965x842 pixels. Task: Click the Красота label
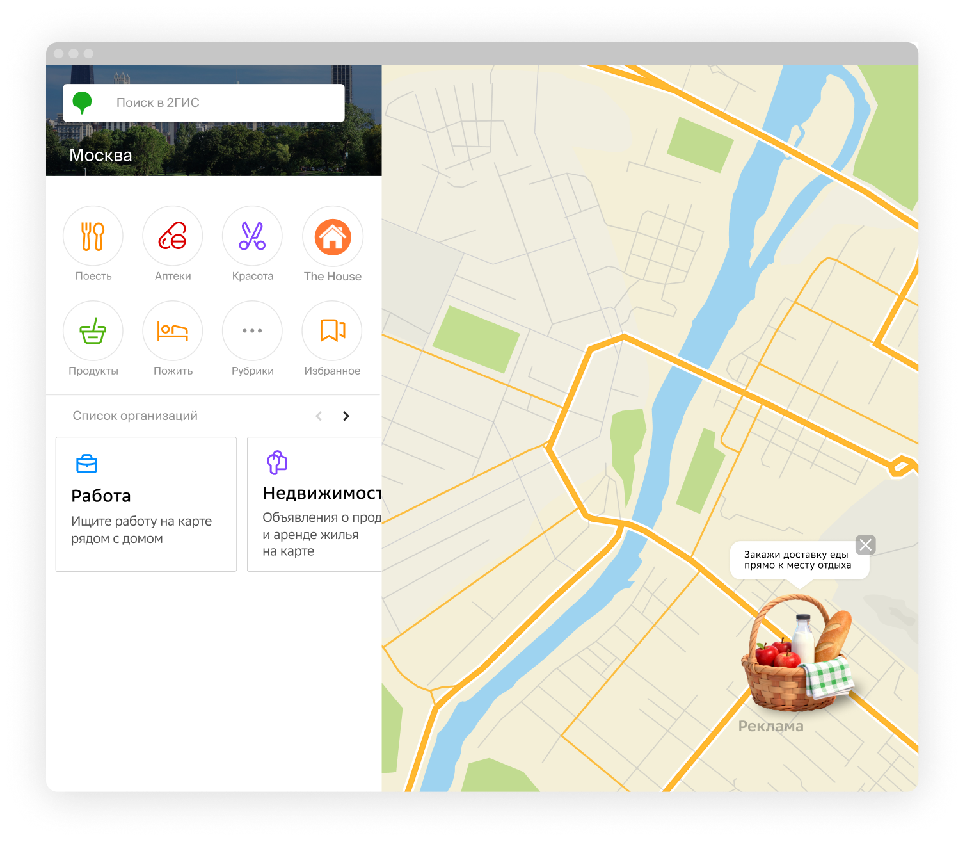pos(253,276)
